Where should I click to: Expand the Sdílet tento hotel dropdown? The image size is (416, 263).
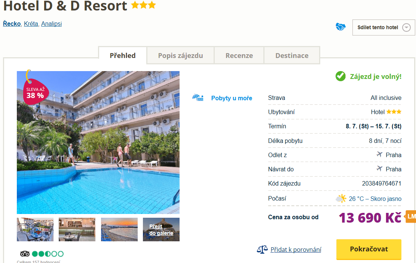[x=383, y=27]
